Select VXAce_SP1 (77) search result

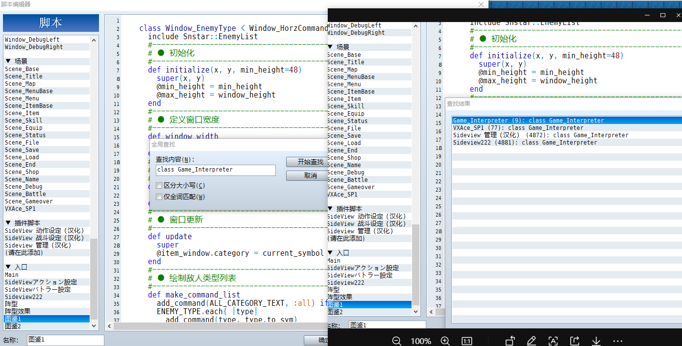point(566,128)
